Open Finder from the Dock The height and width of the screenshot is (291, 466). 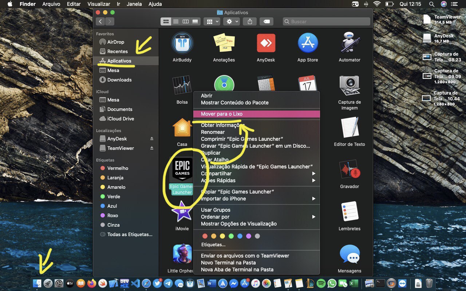point(37,283)
